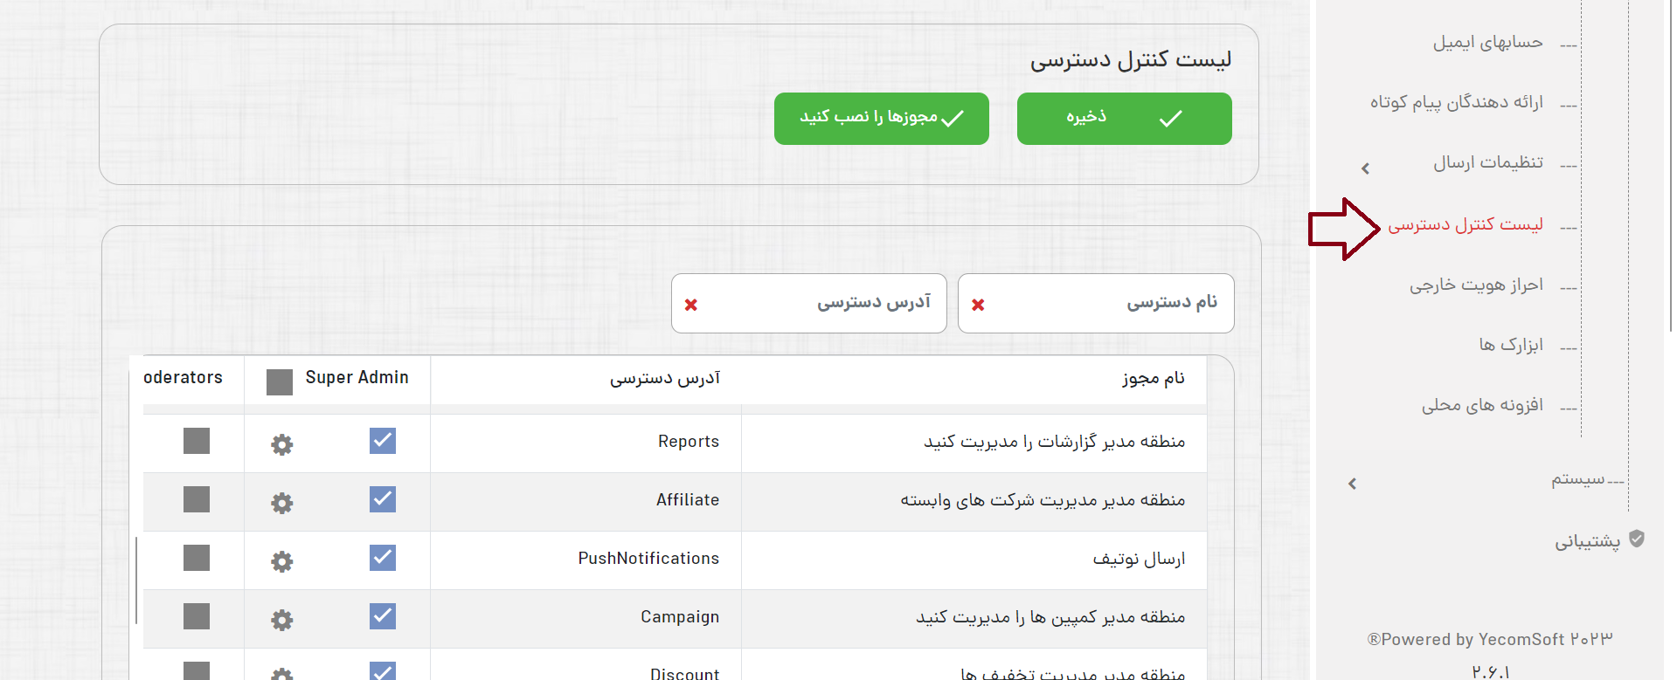Focus the نام دسترسی search field

[1096, 303]
